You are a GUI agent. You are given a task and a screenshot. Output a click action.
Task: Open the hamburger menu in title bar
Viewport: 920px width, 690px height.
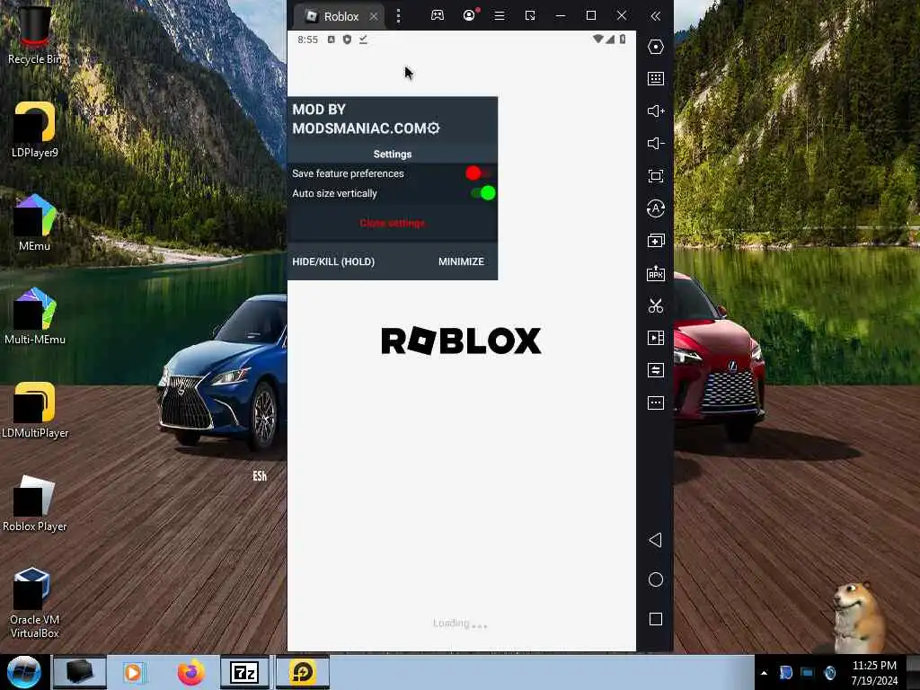coord(500,16)
